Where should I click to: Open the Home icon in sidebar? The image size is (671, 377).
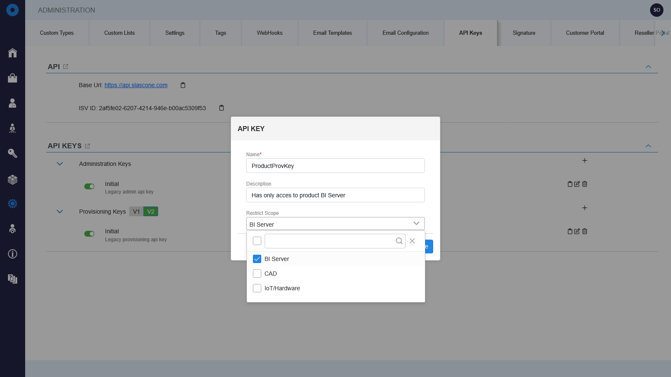tap(13, 53)
